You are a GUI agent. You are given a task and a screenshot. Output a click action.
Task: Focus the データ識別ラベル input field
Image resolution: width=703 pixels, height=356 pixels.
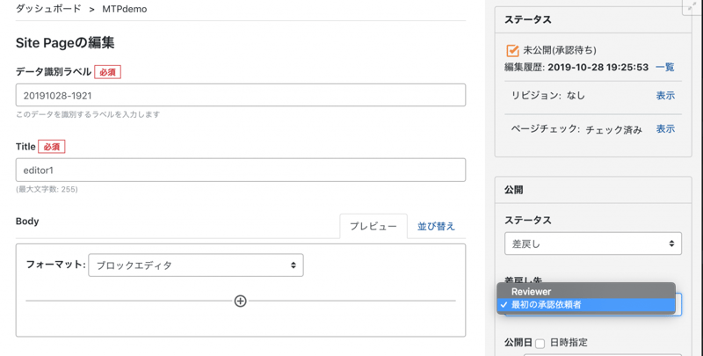[x=240, y=95]
